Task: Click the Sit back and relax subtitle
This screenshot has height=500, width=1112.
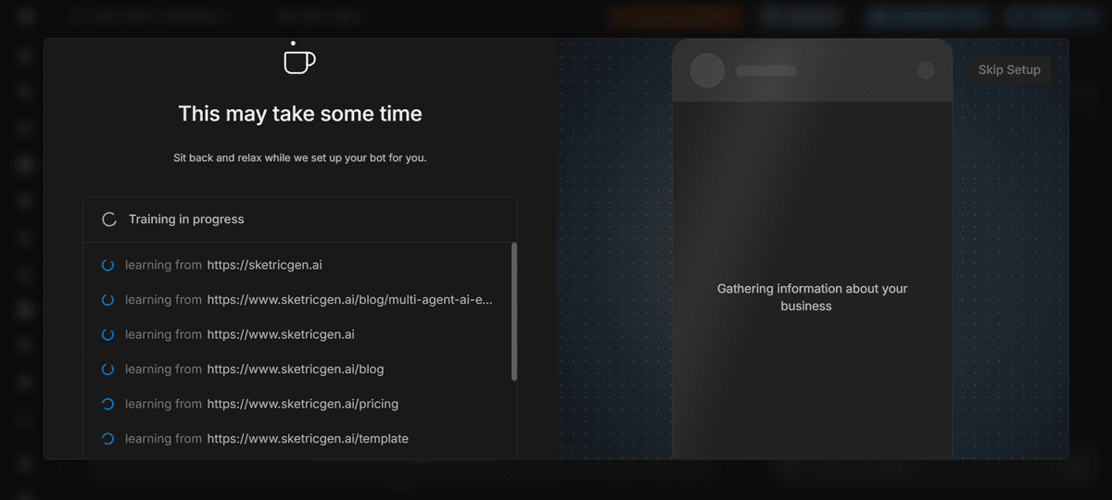Action: click(300, 158)
